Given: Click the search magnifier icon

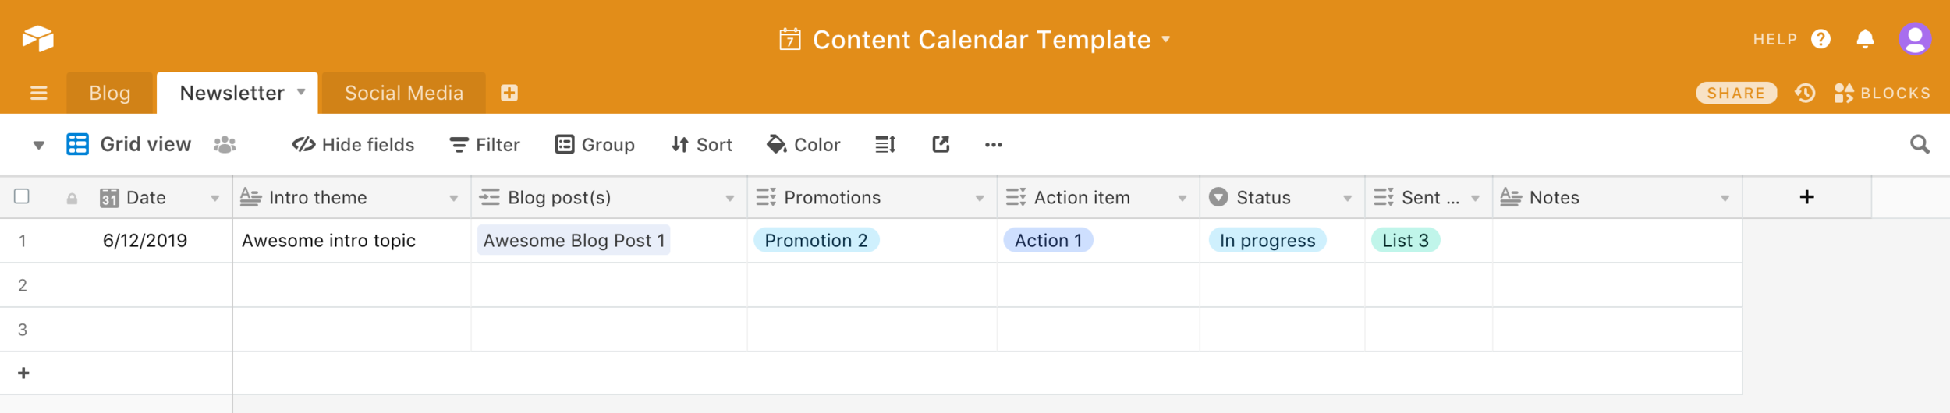Looking at the screenshot, I should (1920, 144).
